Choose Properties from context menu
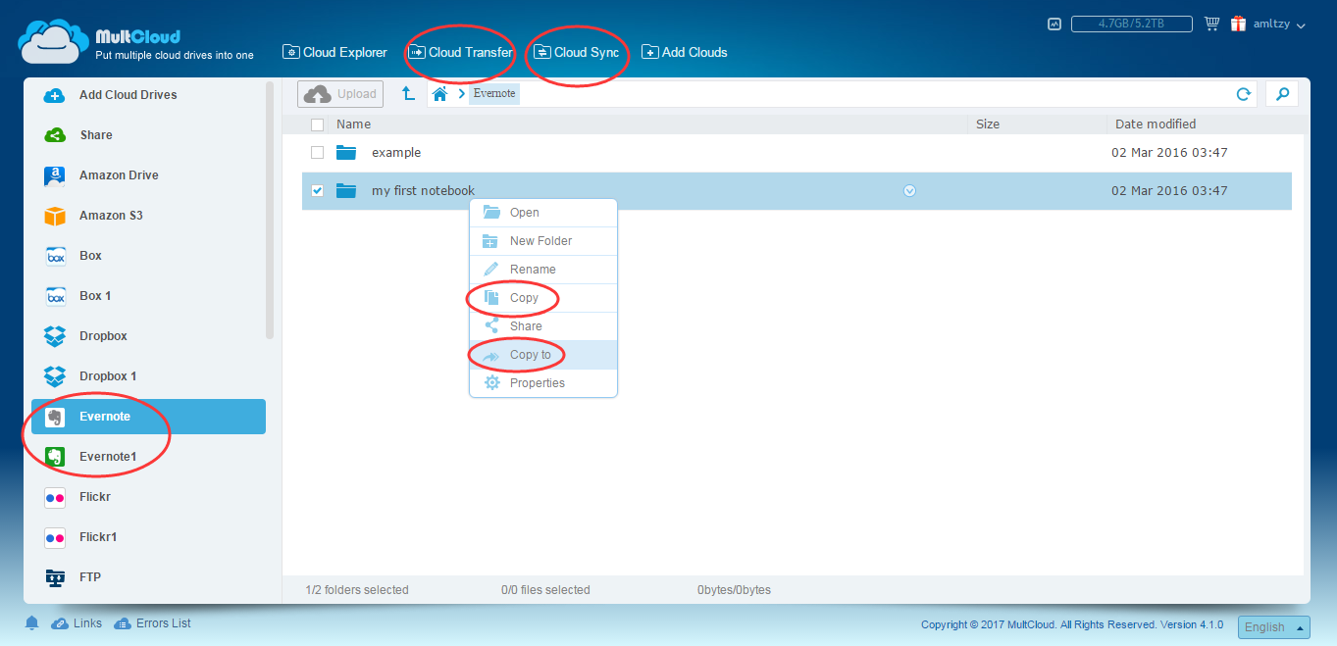The width and height of the screenshot is (1337, 646). pos(543,383)
